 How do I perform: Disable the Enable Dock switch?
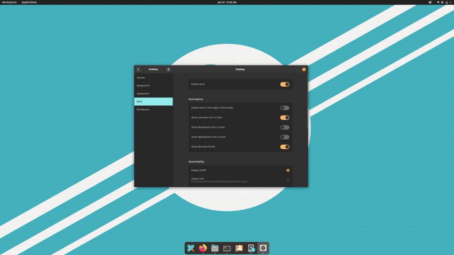286,84
